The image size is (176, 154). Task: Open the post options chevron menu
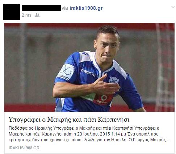coord(173,7)
